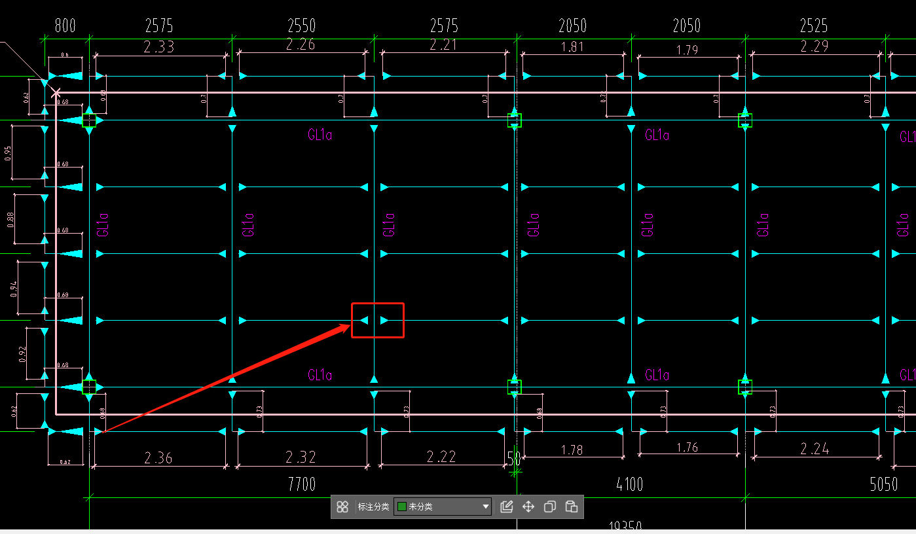Viewport: 916px width, 534px height.
Task: Click the 5050 overall dimension text
Action: (884, 484)
